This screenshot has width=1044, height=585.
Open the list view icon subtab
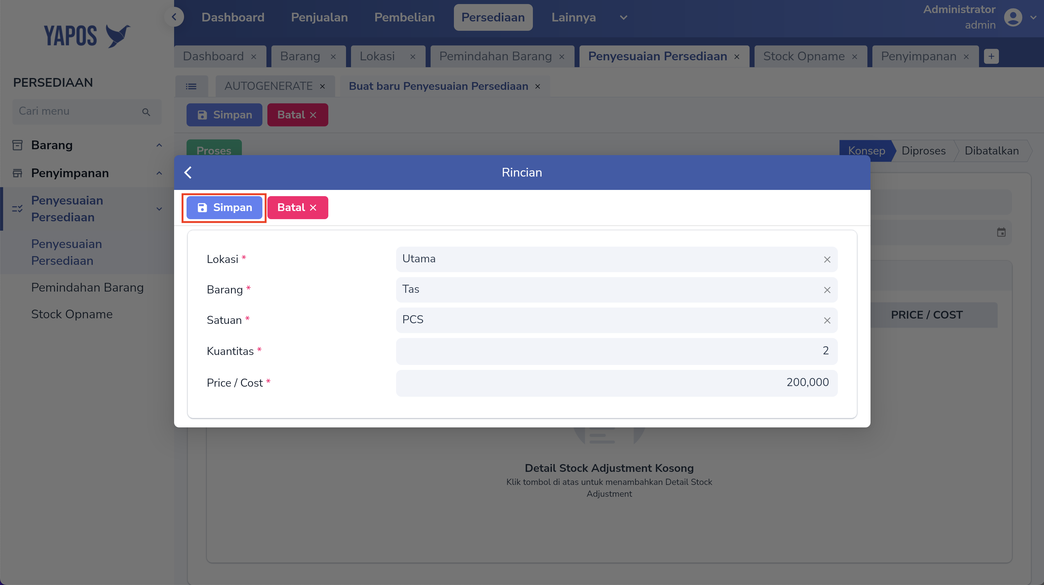click(x=191, y=86)
